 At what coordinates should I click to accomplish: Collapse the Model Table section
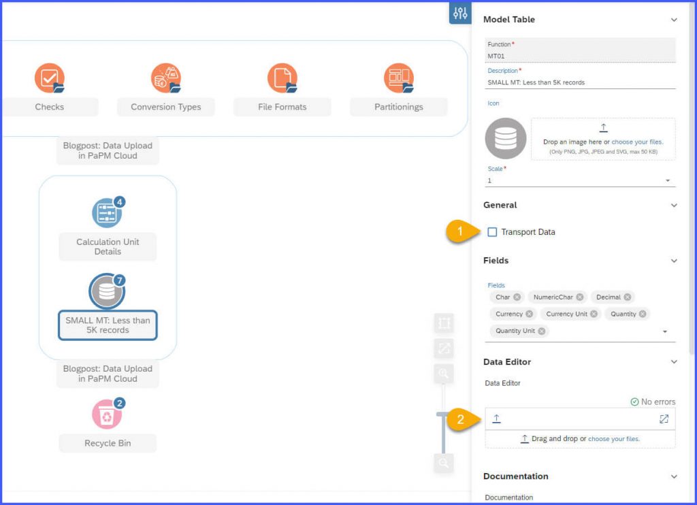pos(674,20)
